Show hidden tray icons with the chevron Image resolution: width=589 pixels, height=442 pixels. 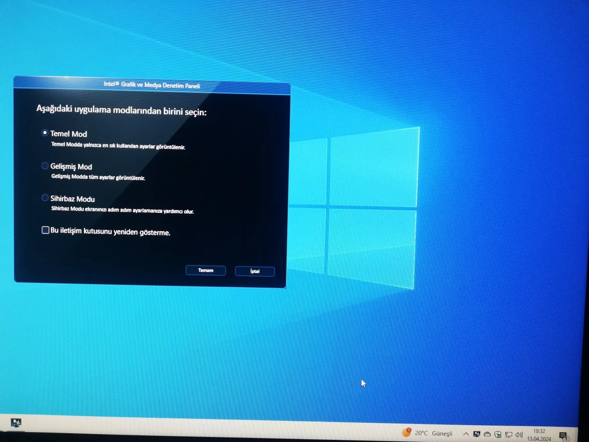(466, 434)
